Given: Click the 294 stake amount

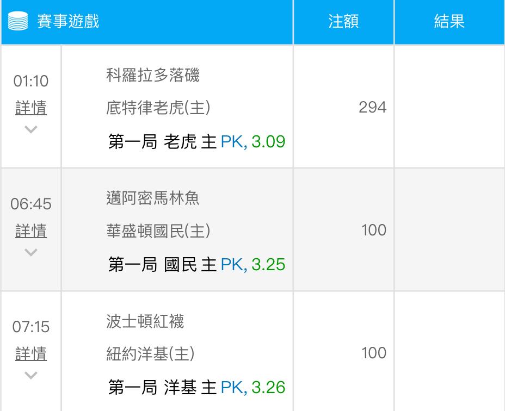Looking at the screenshot, I should tap(373, 108).
